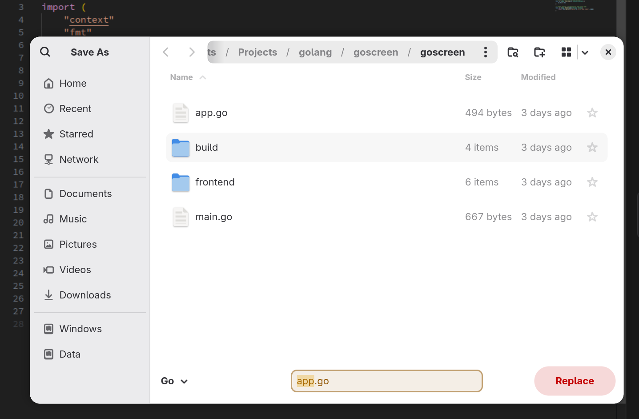Select Documents in the sidebar
This screenshot has width=639, height=419.
(85, 194)
